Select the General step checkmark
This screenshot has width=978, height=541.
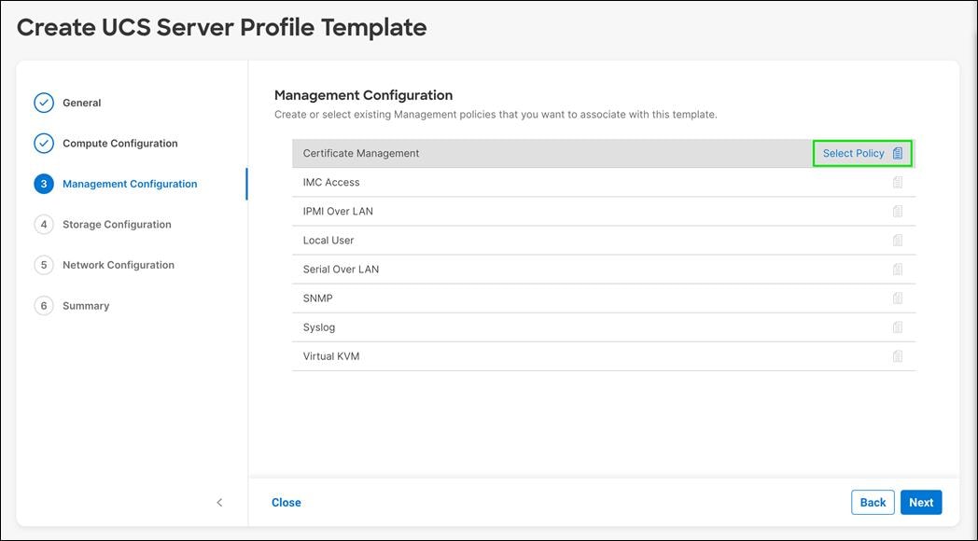click(x=44, y=103)
